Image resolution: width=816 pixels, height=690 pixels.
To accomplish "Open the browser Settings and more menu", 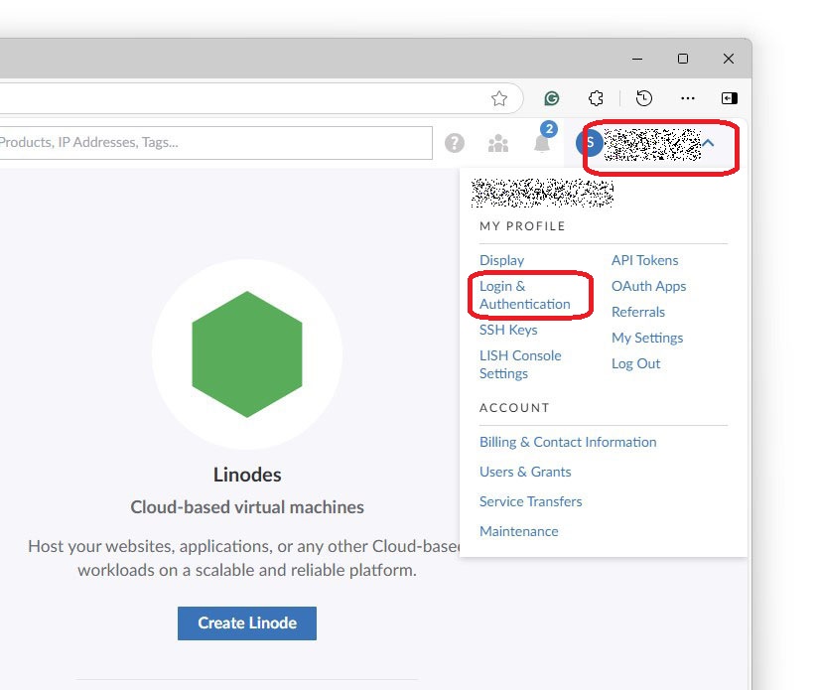I will point(688,98).
